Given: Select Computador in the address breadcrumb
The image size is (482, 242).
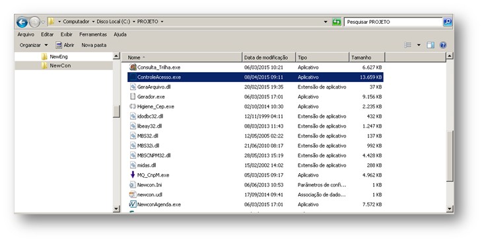Looking at the screenshot, I should tap(76, 22).
